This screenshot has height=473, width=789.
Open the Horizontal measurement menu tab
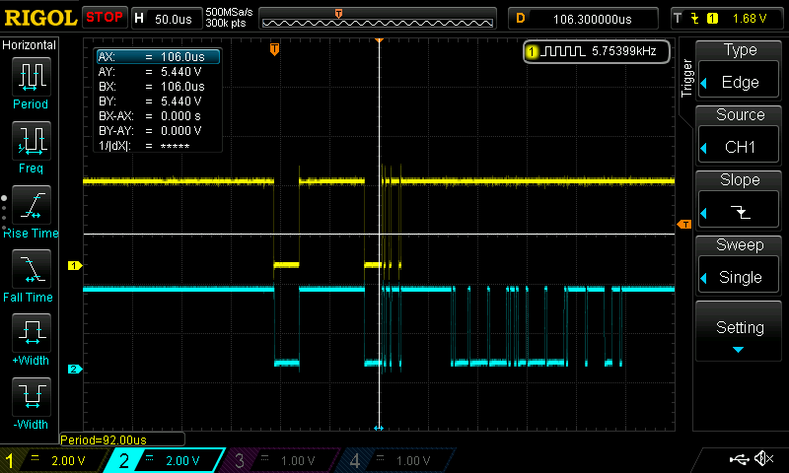(x=30, y=45)
